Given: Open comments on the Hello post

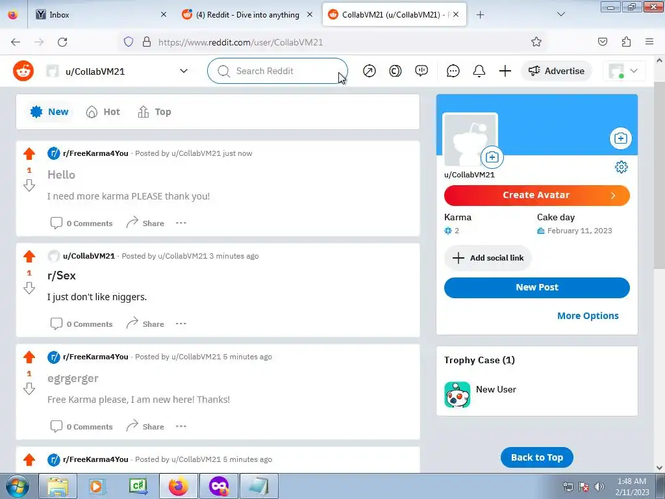Looking at the screenshot, I should [81, 224].
